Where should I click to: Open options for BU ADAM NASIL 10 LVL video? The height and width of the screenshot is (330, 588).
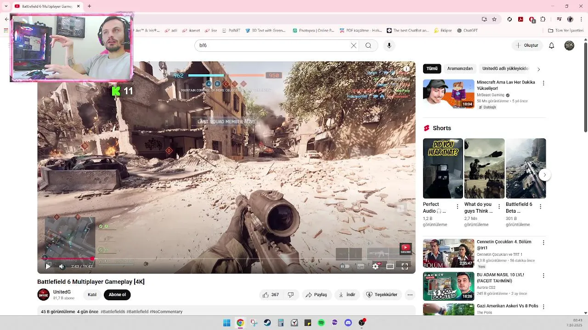[543, 275]
